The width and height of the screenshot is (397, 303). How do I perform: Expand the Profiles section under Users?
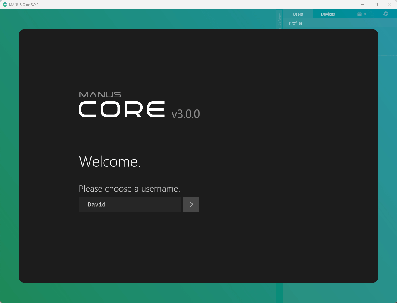(296, 23)
